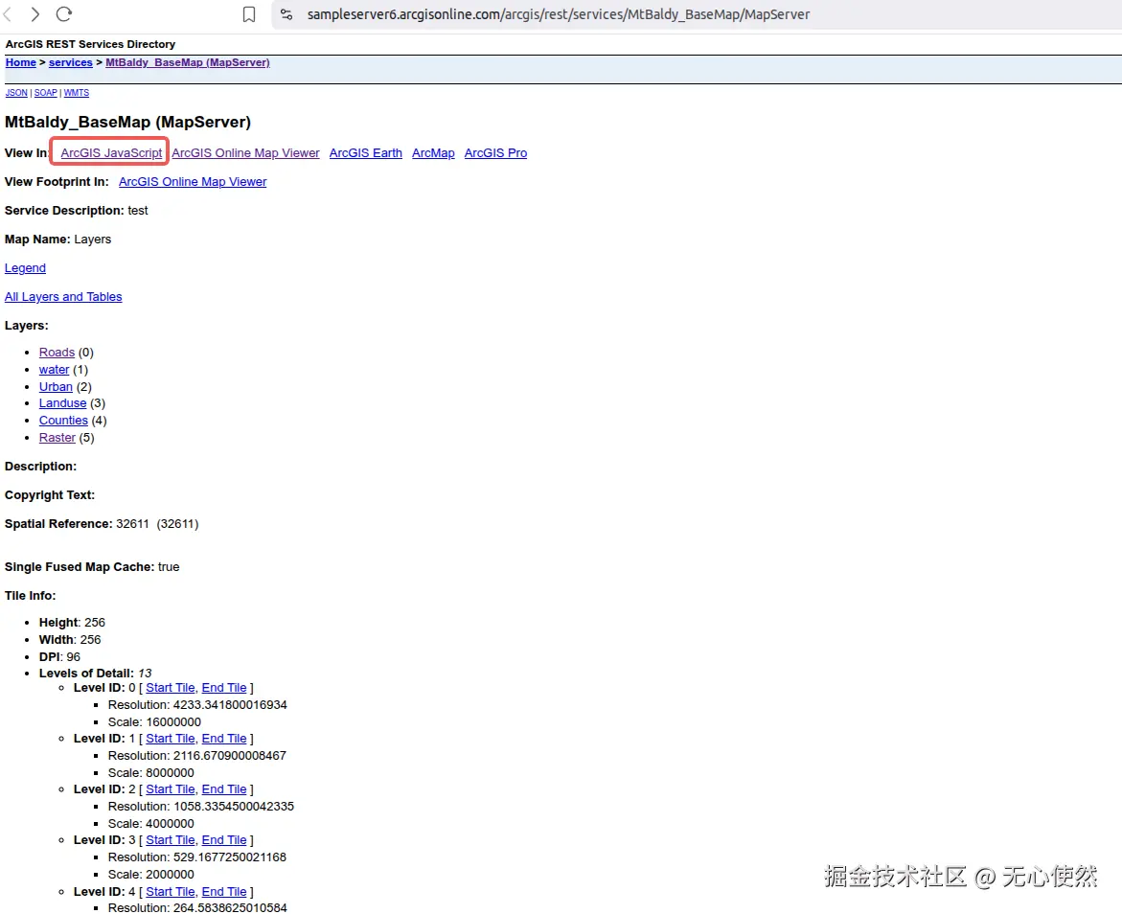This screenshot has height=914, width=1122.
Task: Open the Raster layer
Action: pyautogui.click(x=57, y=437)
